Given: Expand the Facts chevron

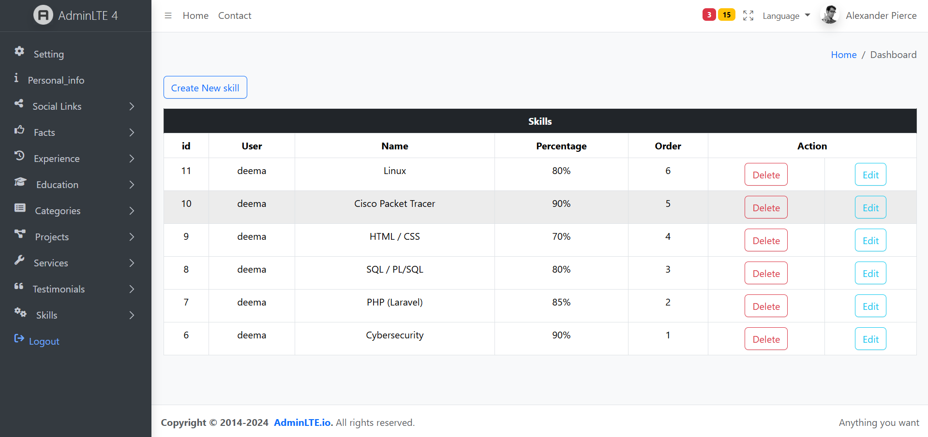Looking at the screenshot, I should pos(132,132).
